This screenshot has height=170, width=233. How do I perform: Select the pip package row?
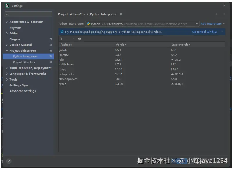(142, 60)
